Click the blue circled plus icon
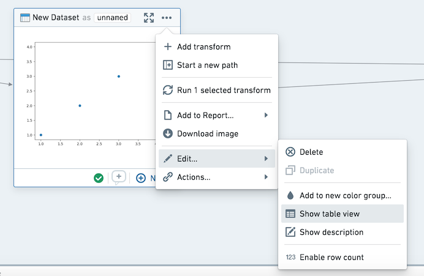 pyautogui.click(x=140, y=178)
